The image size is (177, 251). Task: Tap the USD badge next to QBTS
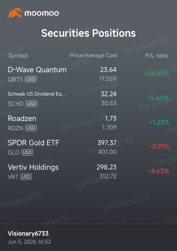(30, 79)
